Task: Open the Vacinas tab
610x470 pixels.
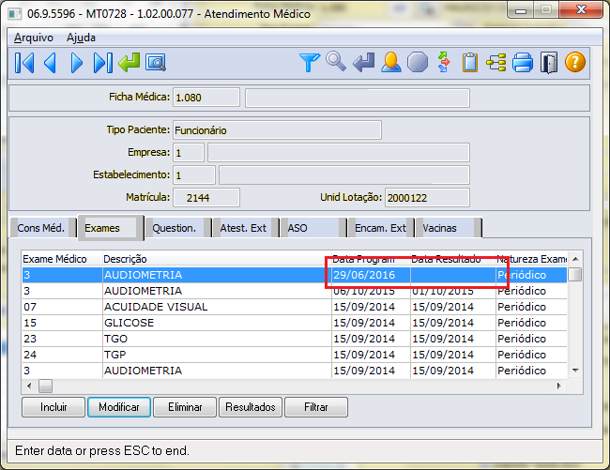Action: [449, 228]
